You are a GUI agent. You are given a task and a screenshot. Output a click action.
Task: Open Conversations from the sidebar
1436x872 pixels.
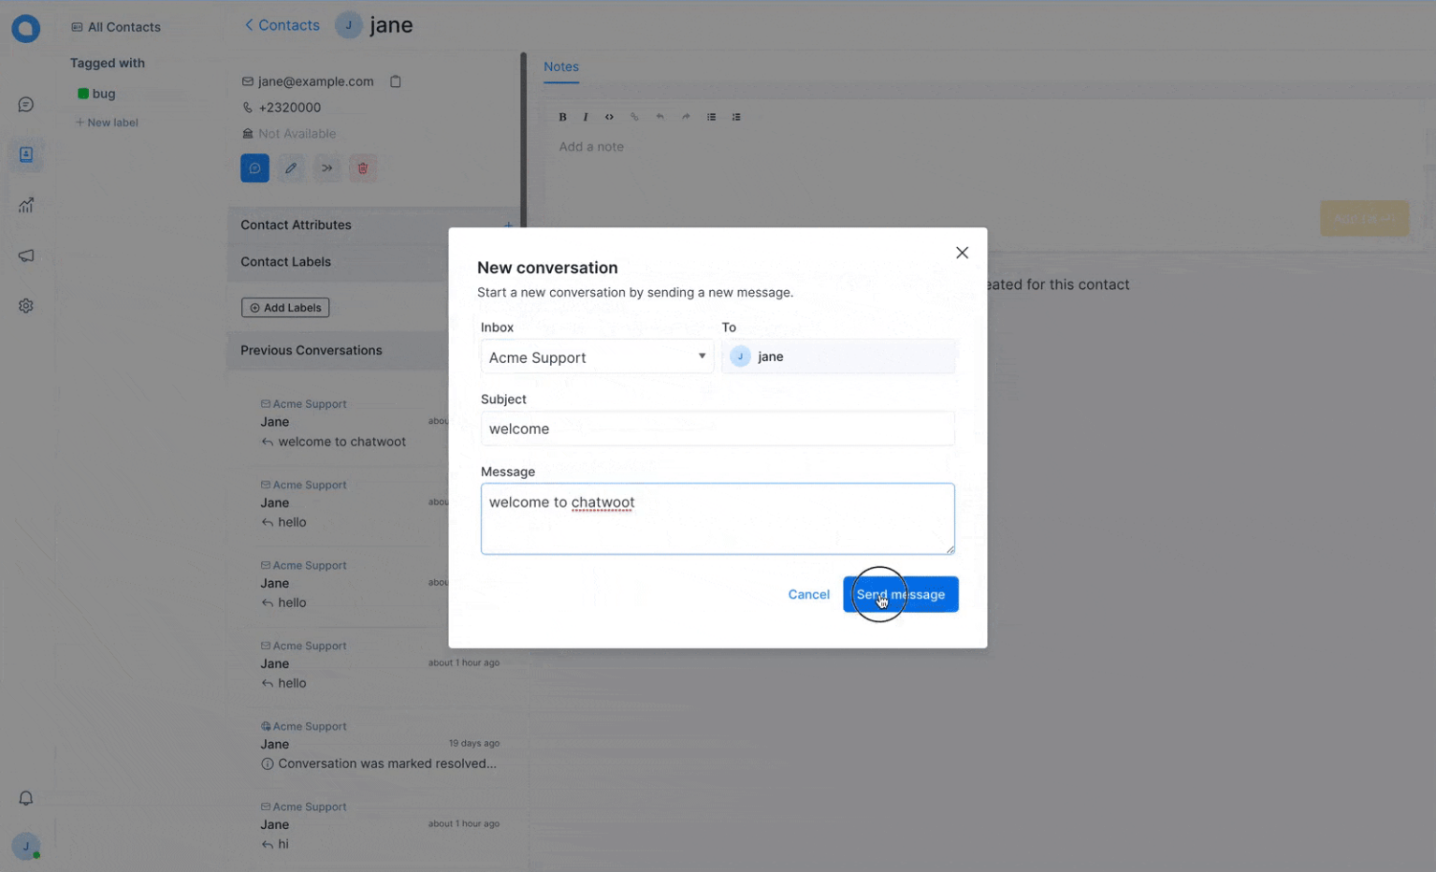point(26,105)
